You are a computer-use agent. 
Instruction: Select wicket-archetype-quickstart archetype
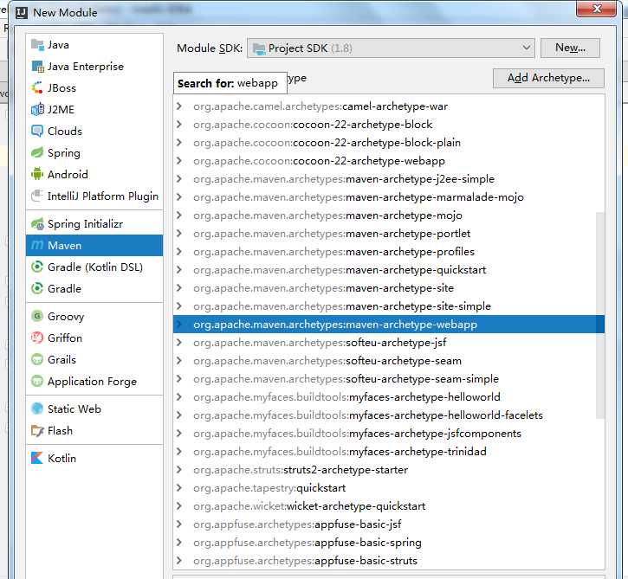pyautogui.click(x=389, y=506)
